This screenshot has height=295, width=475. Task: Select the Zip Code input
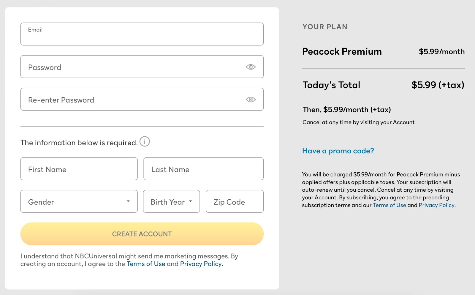(x=235, y=201)
